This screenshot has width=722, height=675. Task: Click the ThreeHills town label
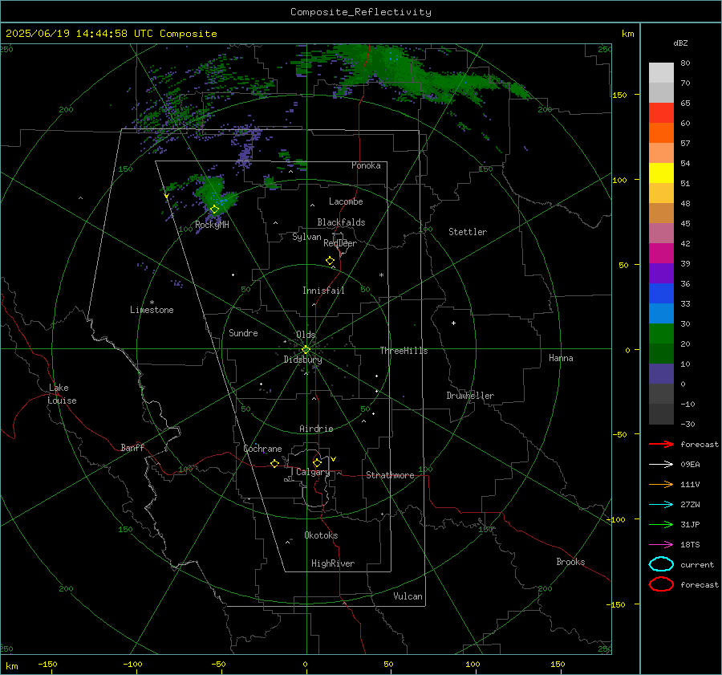(404, 351)
